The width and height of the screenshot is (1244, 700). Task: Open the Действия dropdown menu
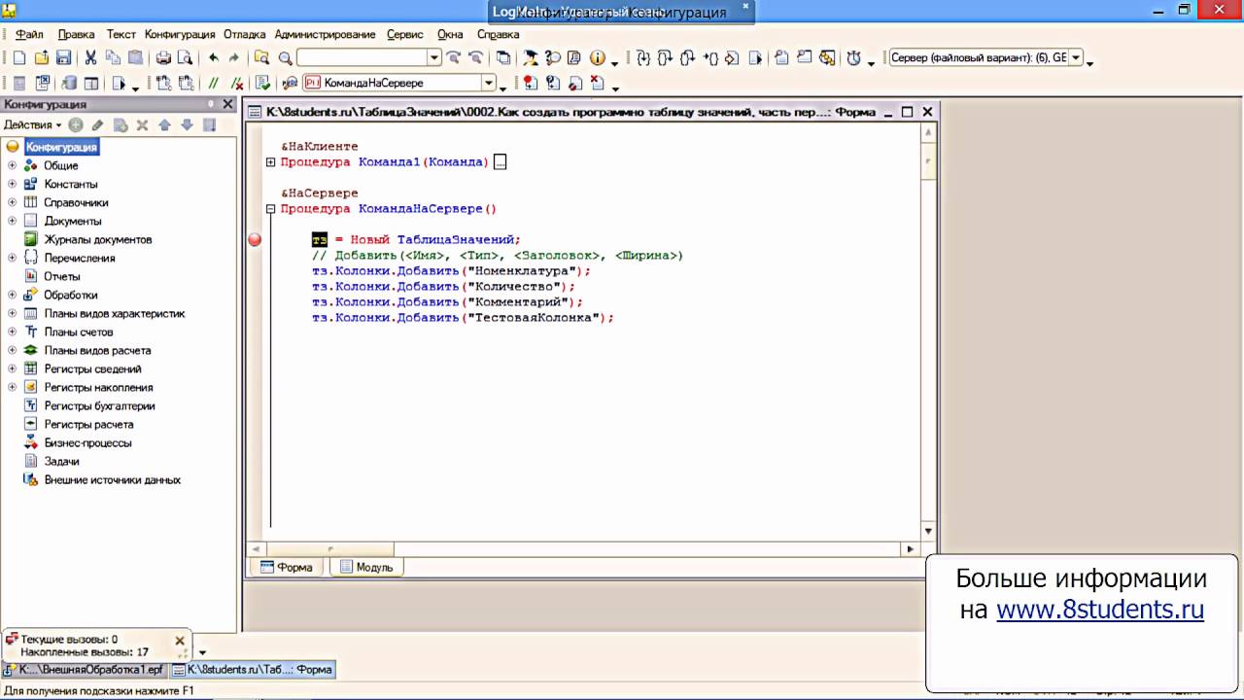tap(32, 124)
